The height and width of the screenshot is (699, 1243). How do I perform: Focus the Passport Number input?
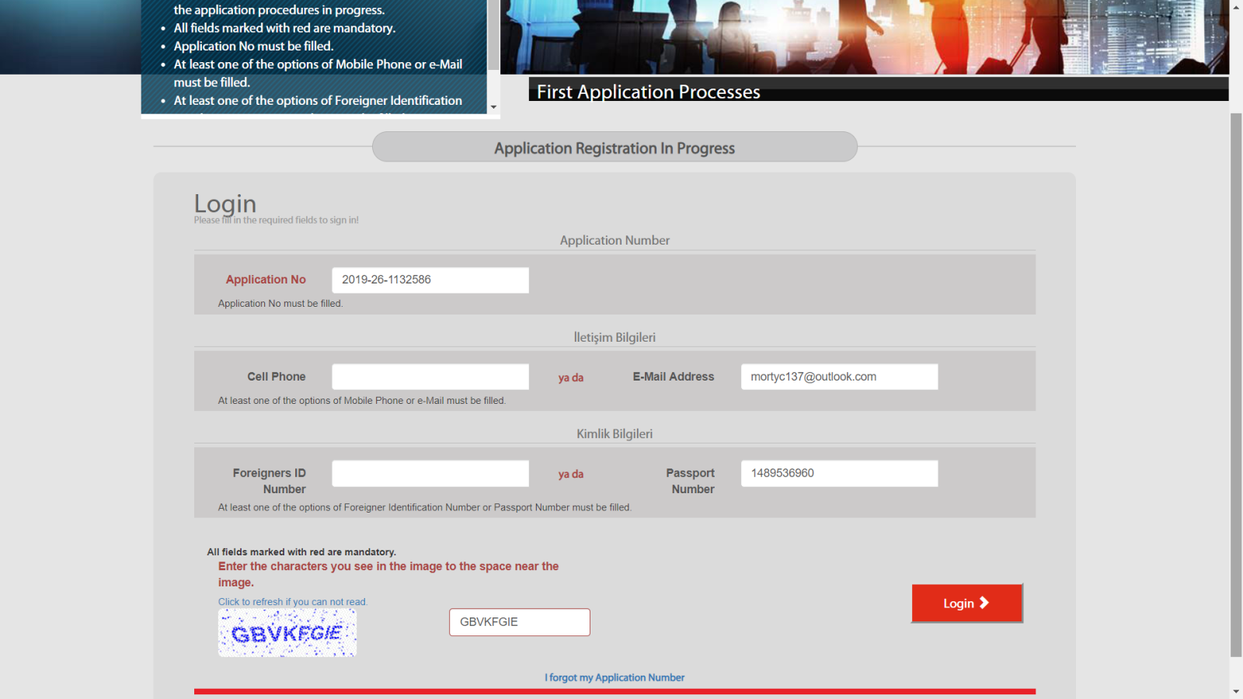(x=839, y=474)
